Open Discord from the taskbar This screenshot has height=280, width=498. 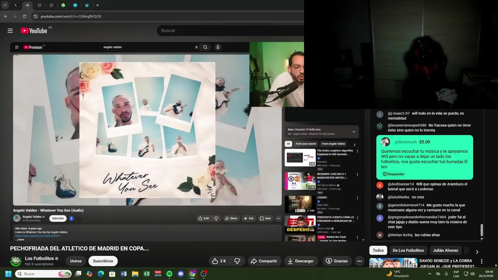click(181, 274)
